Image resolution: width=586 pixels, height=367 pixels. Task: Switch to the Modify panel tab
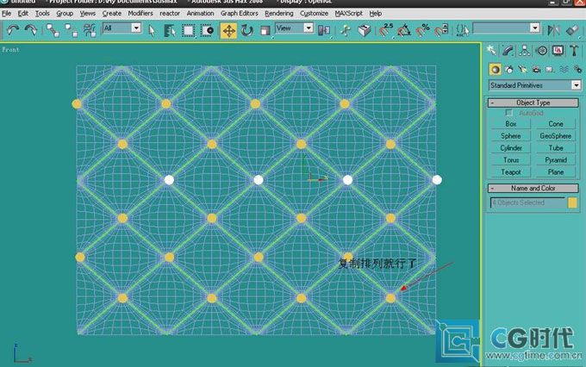point(508,51)
